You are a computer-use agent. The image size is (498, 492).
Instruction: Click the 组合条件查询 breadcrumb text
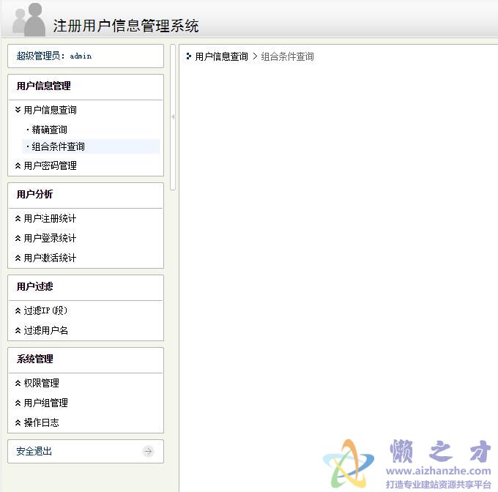(287, 56)
